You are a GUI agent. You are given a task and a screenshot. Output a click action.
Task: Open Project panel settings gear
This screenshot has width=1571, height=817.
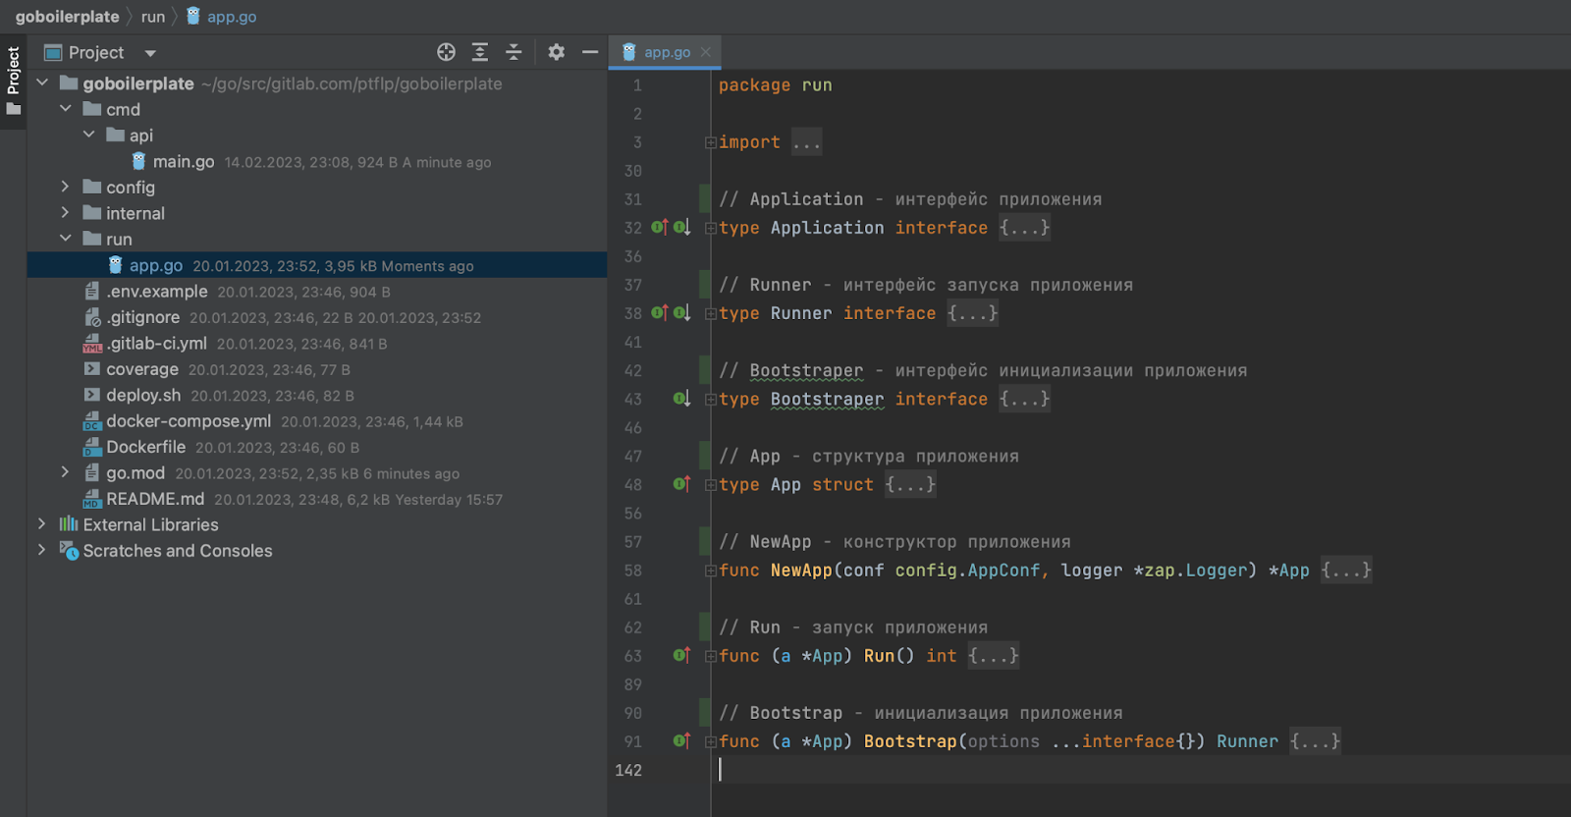(x=557, y=52)
